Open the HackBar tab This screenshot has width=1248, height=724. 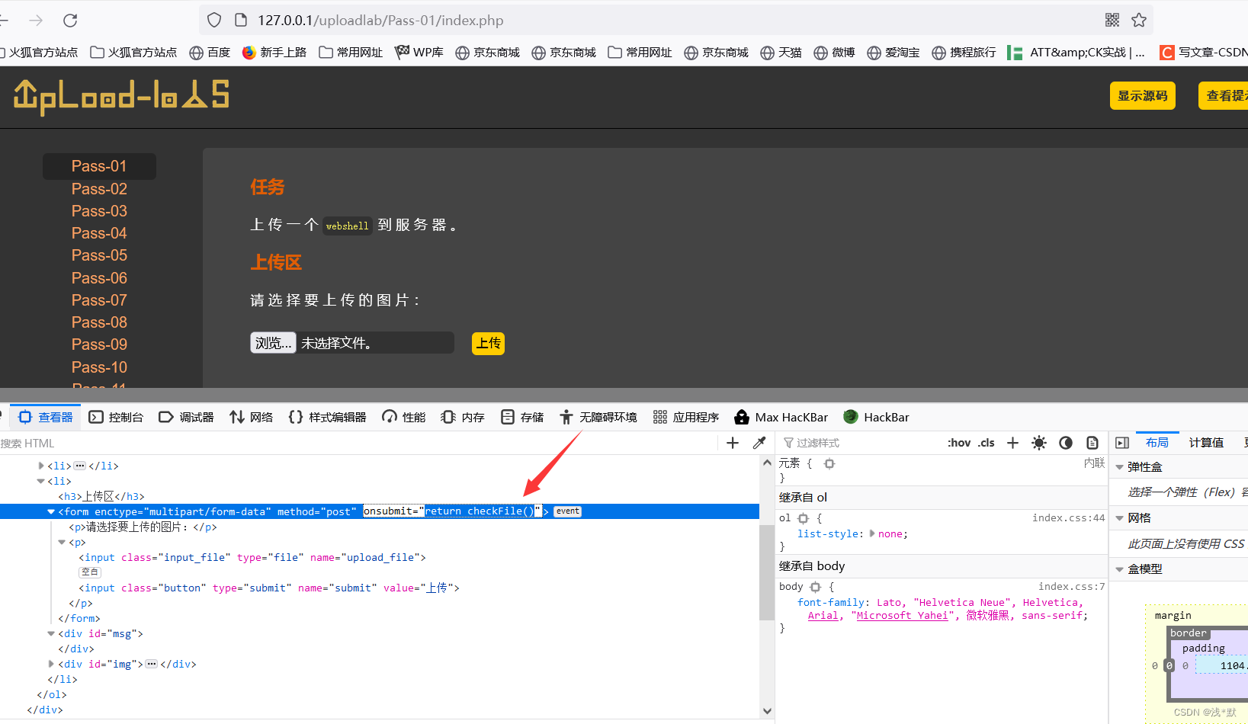coord(877,417)
